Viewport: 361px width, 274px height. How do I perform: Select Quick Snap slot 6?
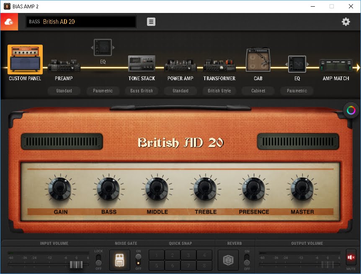pos(173,265)
